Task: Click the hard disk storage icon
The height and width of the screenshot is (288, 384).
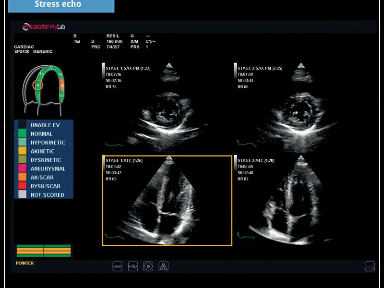Action: (118, 266)
